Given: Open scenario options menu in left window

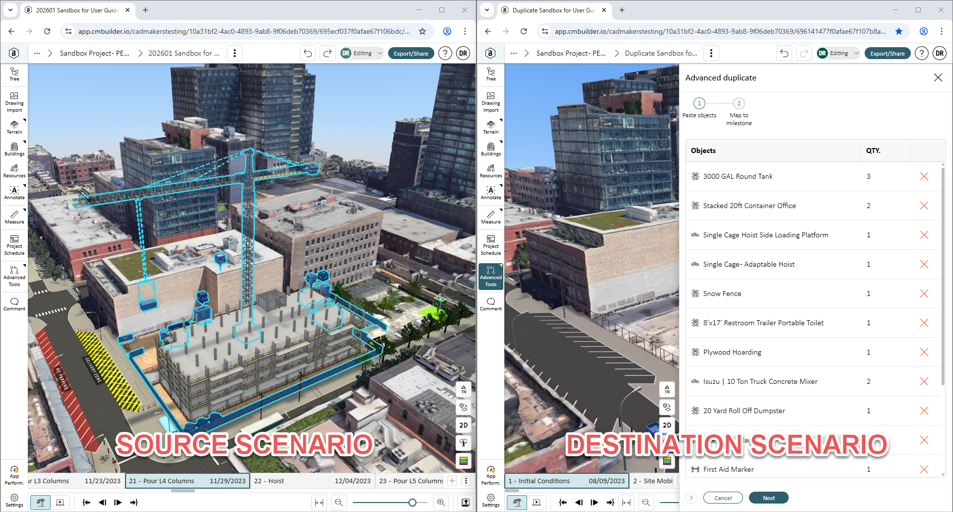Looking at the screenshot, I should click(x=235, y=53).
